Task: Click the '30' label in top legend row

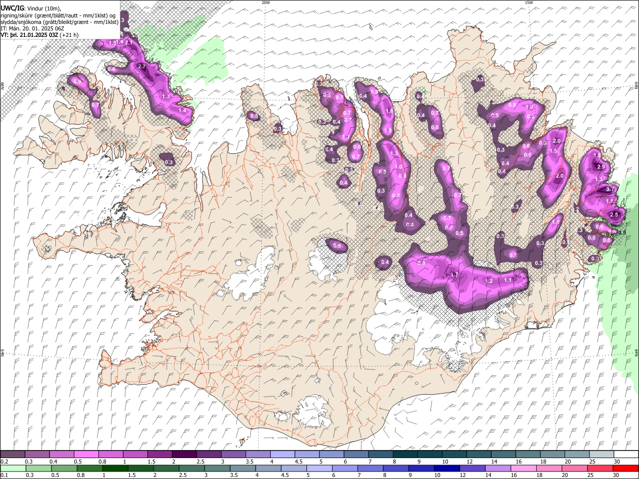Action: pos(616,462)
